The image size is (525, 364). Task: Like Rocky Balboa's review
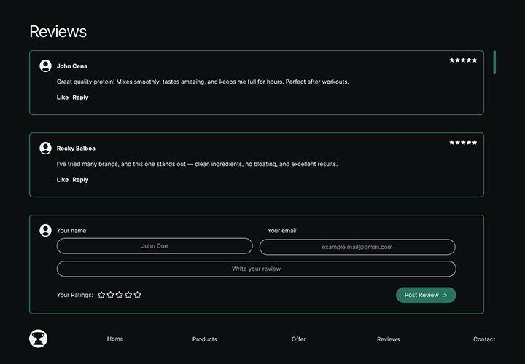point(63,180)
